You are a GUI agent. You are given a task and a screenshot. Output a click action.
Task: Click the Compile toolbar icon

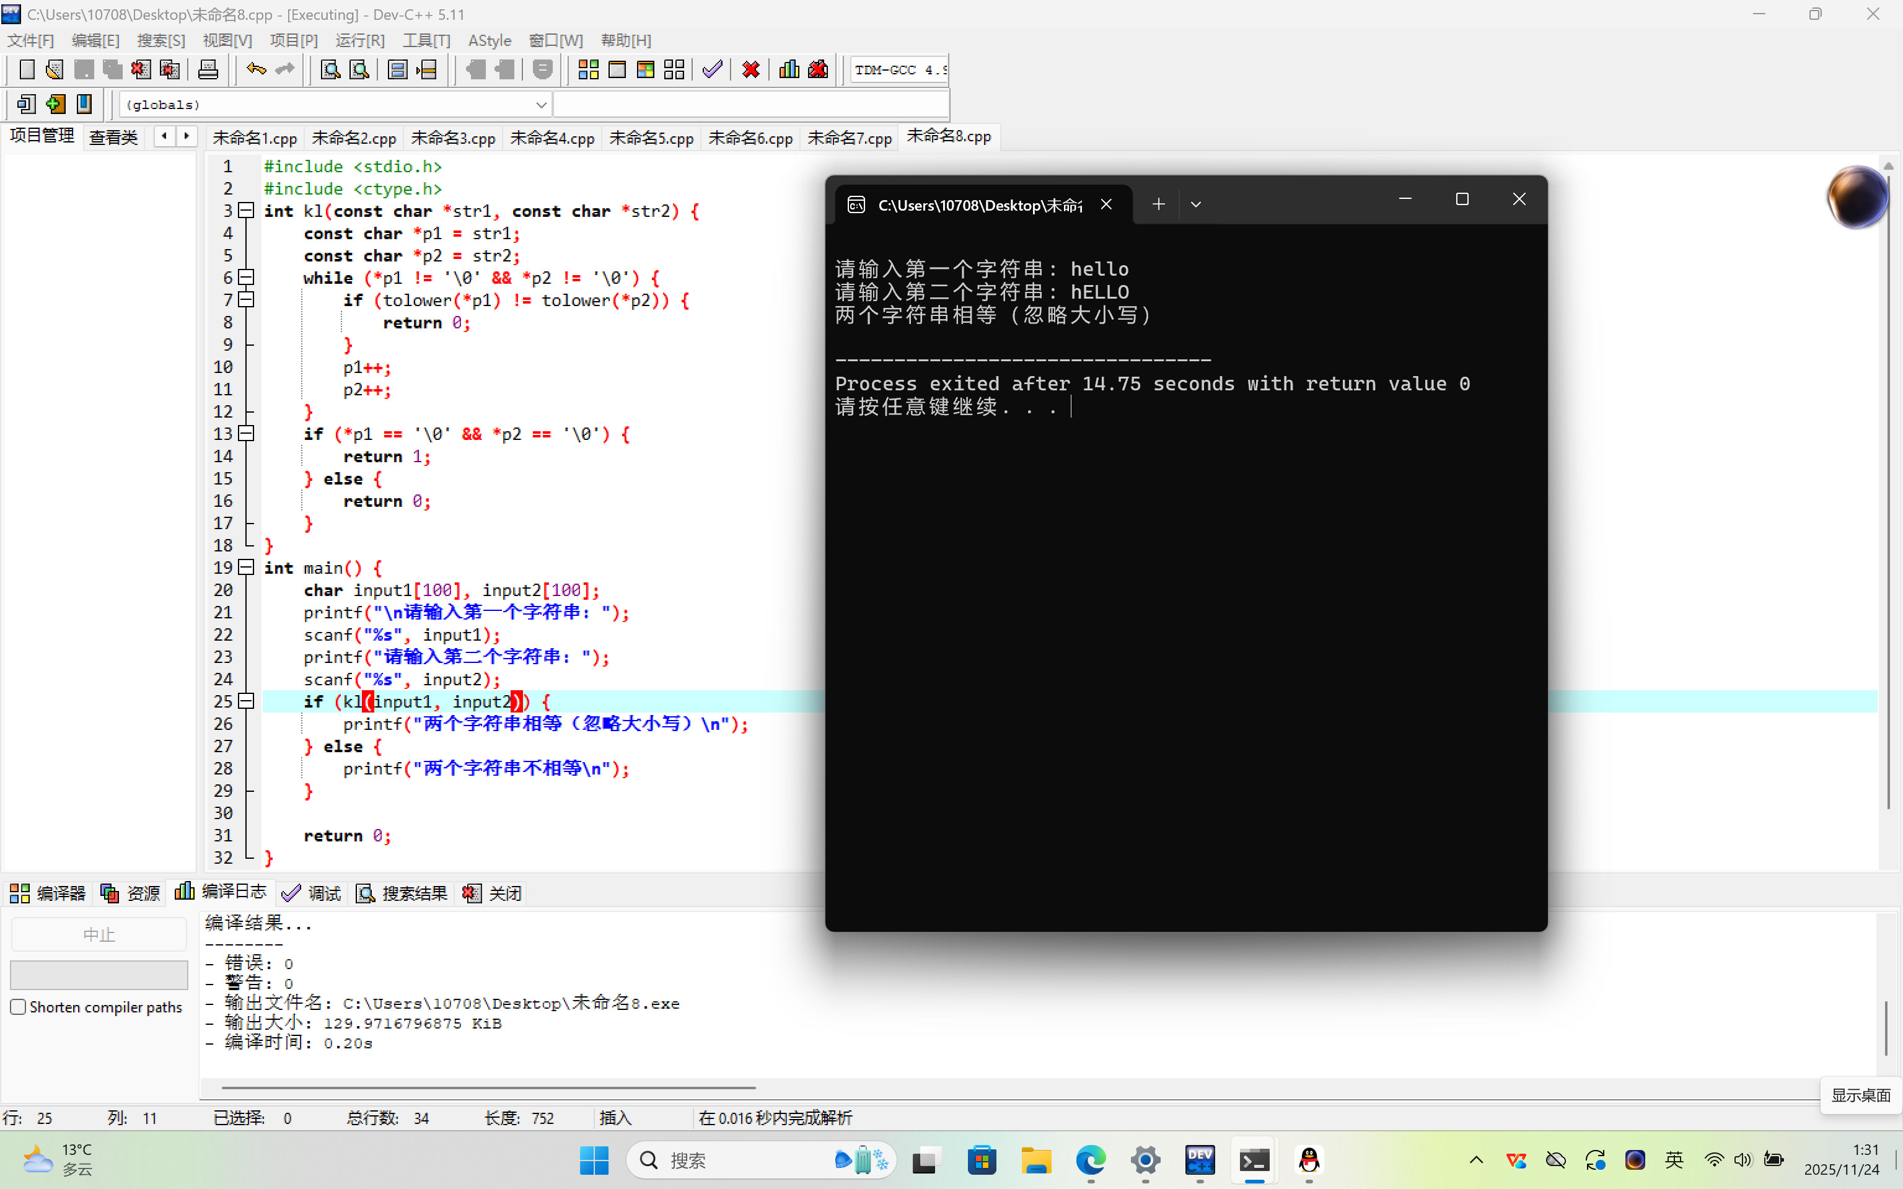[588, 69]
